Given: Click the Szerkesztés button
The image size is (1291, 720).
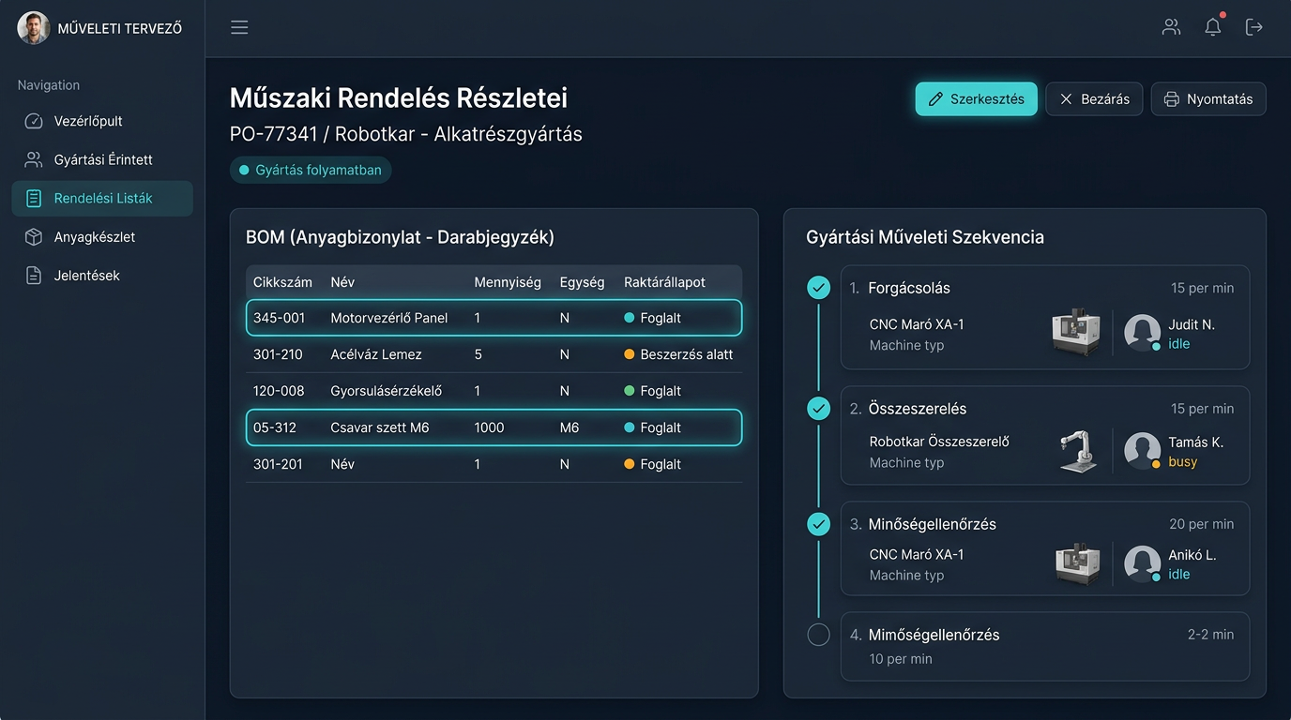Looking at the screenshot, I should [977, 98].
